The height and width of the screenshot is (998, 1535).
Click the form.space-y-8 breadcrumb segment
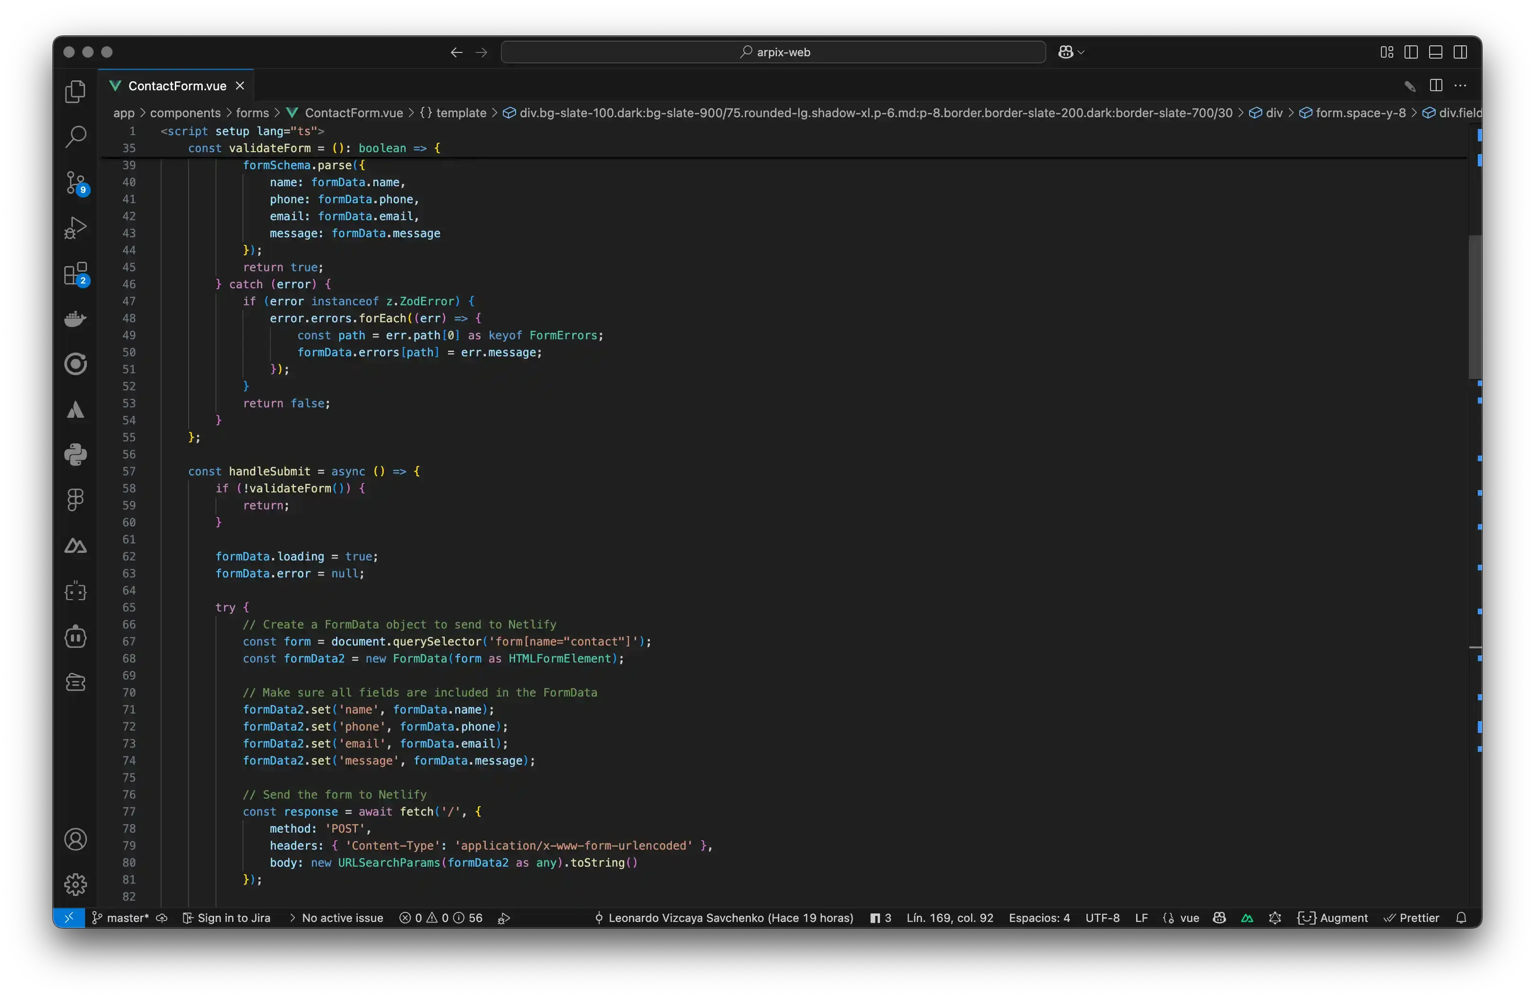coord(1353,113)
